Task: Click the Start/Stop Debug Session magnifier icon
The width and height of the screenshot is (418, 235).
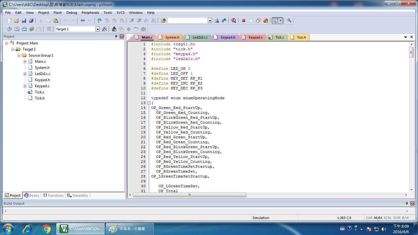Action: (x=233, y=21)
